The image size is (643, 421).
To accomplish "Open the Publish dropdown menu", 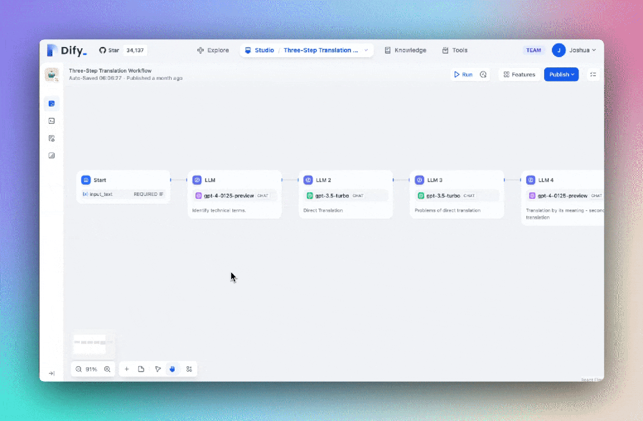I will pyautogui.click(x=561, y=74).
